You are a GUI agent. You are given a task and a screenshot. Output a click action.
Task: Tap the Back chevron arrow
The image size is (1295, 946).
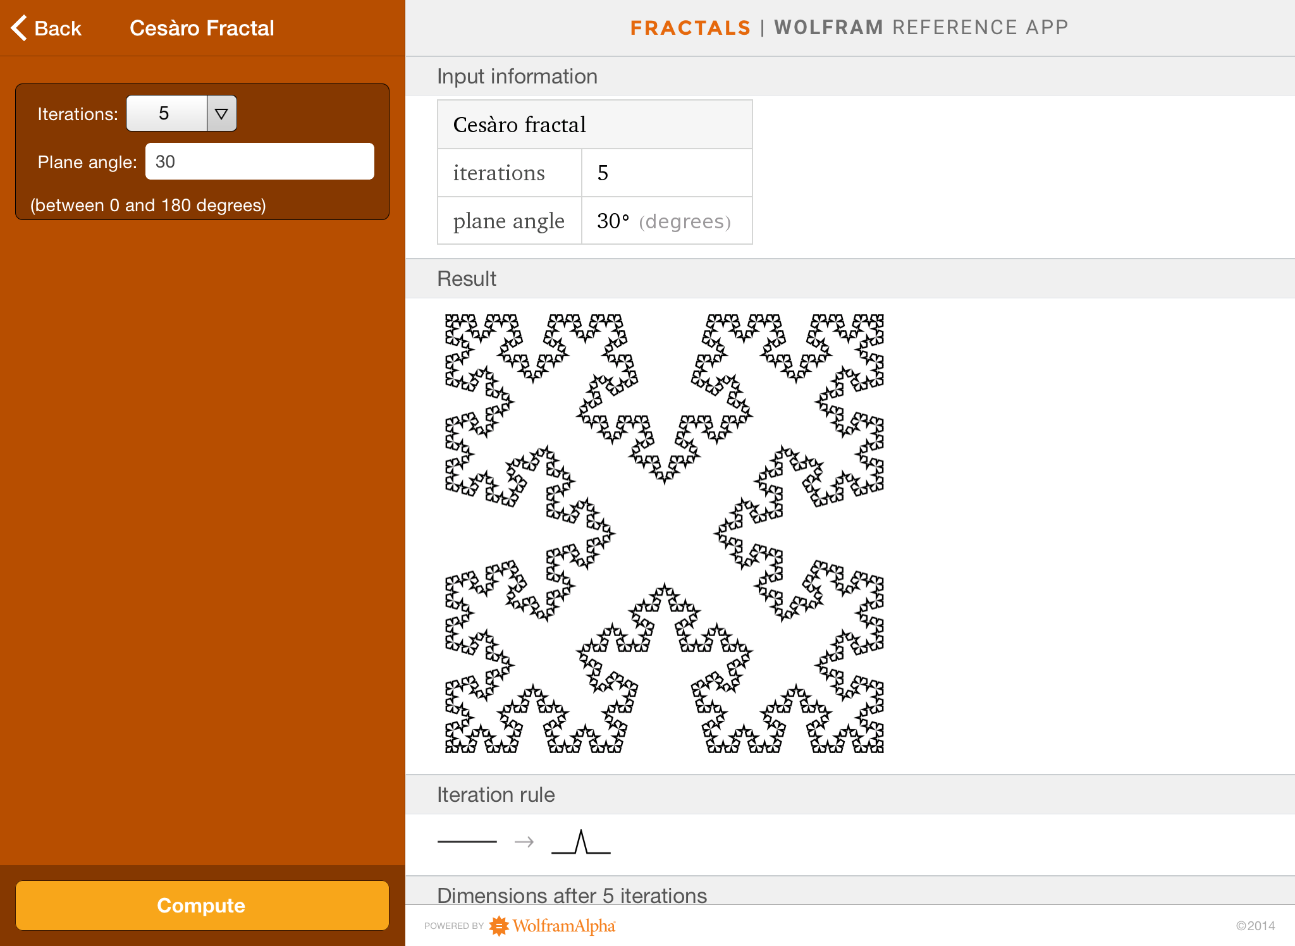[x=20, y=28]
